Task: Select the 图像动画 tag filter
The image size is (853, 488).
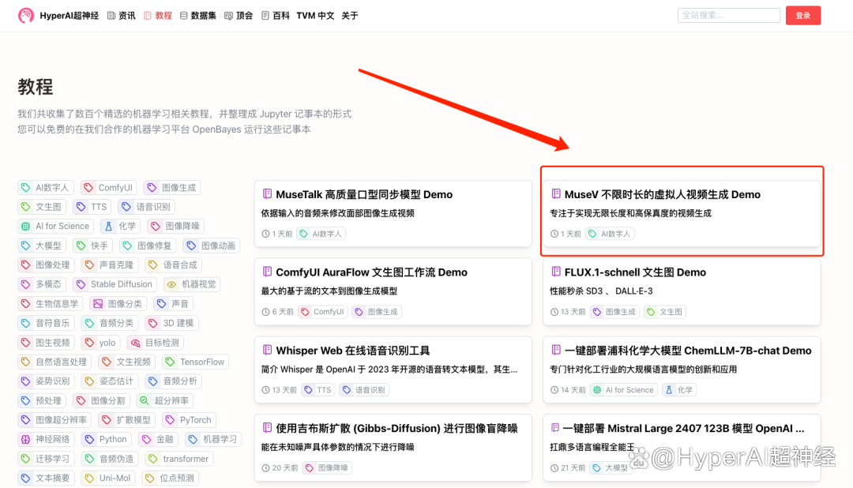Action: point(211,246)
